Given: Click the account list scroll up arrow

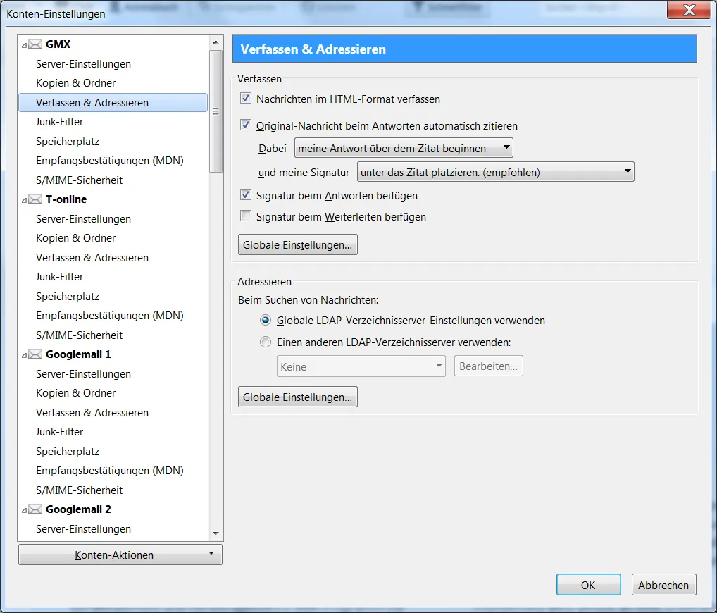Looking at the screenshot, I should 216,42.
